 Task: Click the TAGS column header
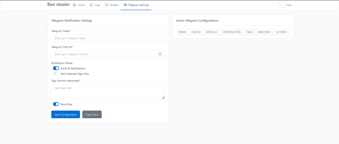pyautogui.click(x=249, y=32)
